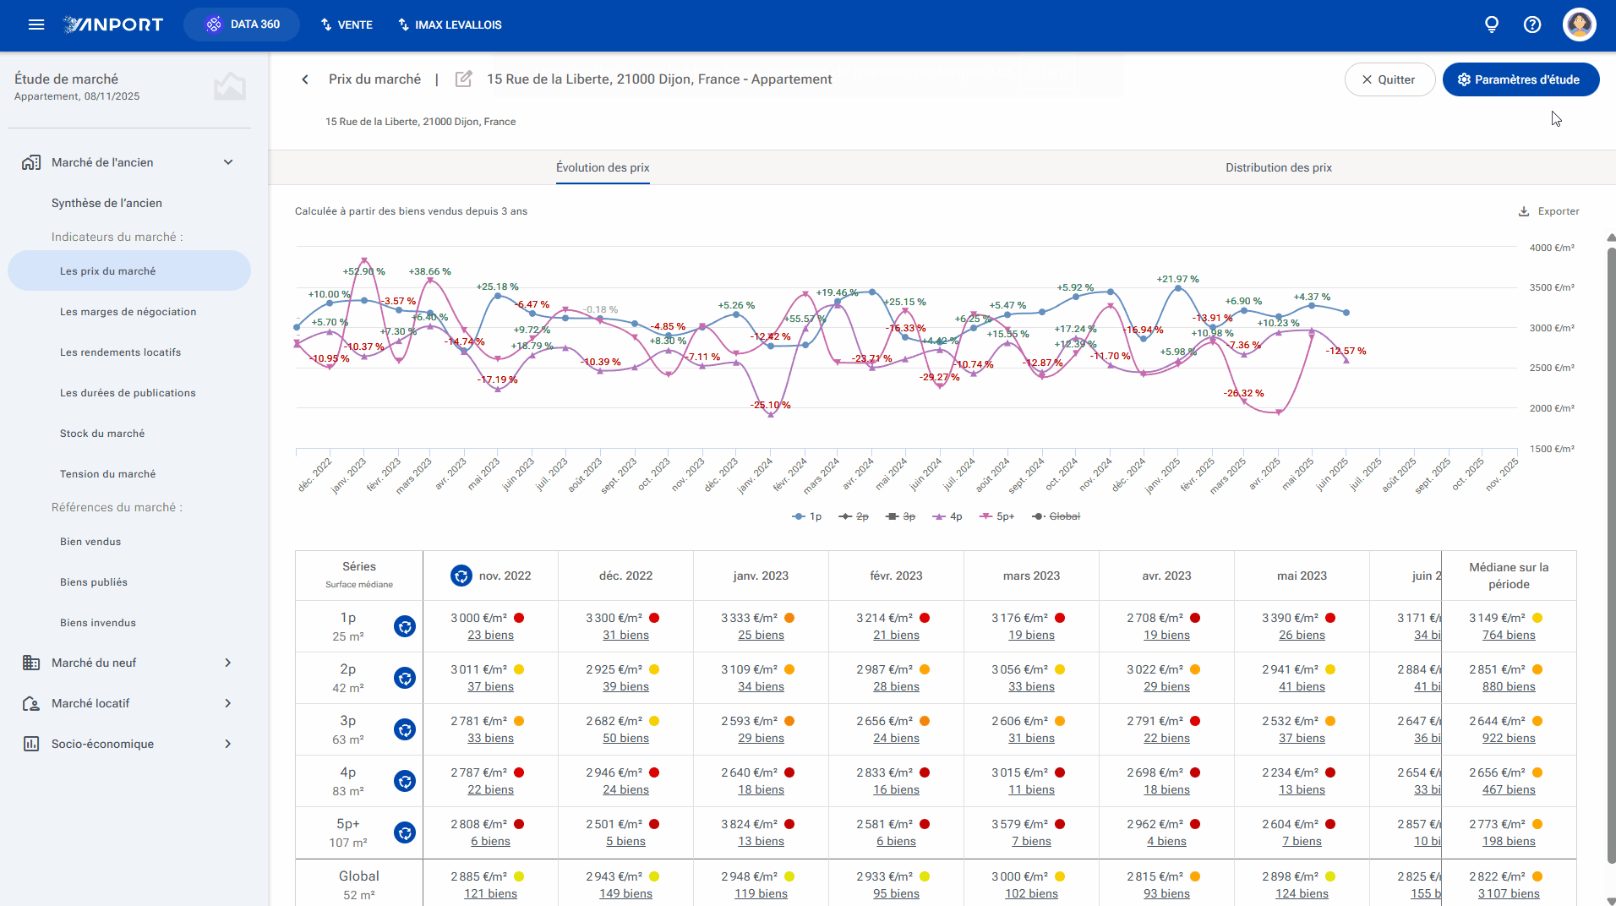Open Les marges de négociation menu item
This screenshot has height=906, width=1616.
(128, 312)
